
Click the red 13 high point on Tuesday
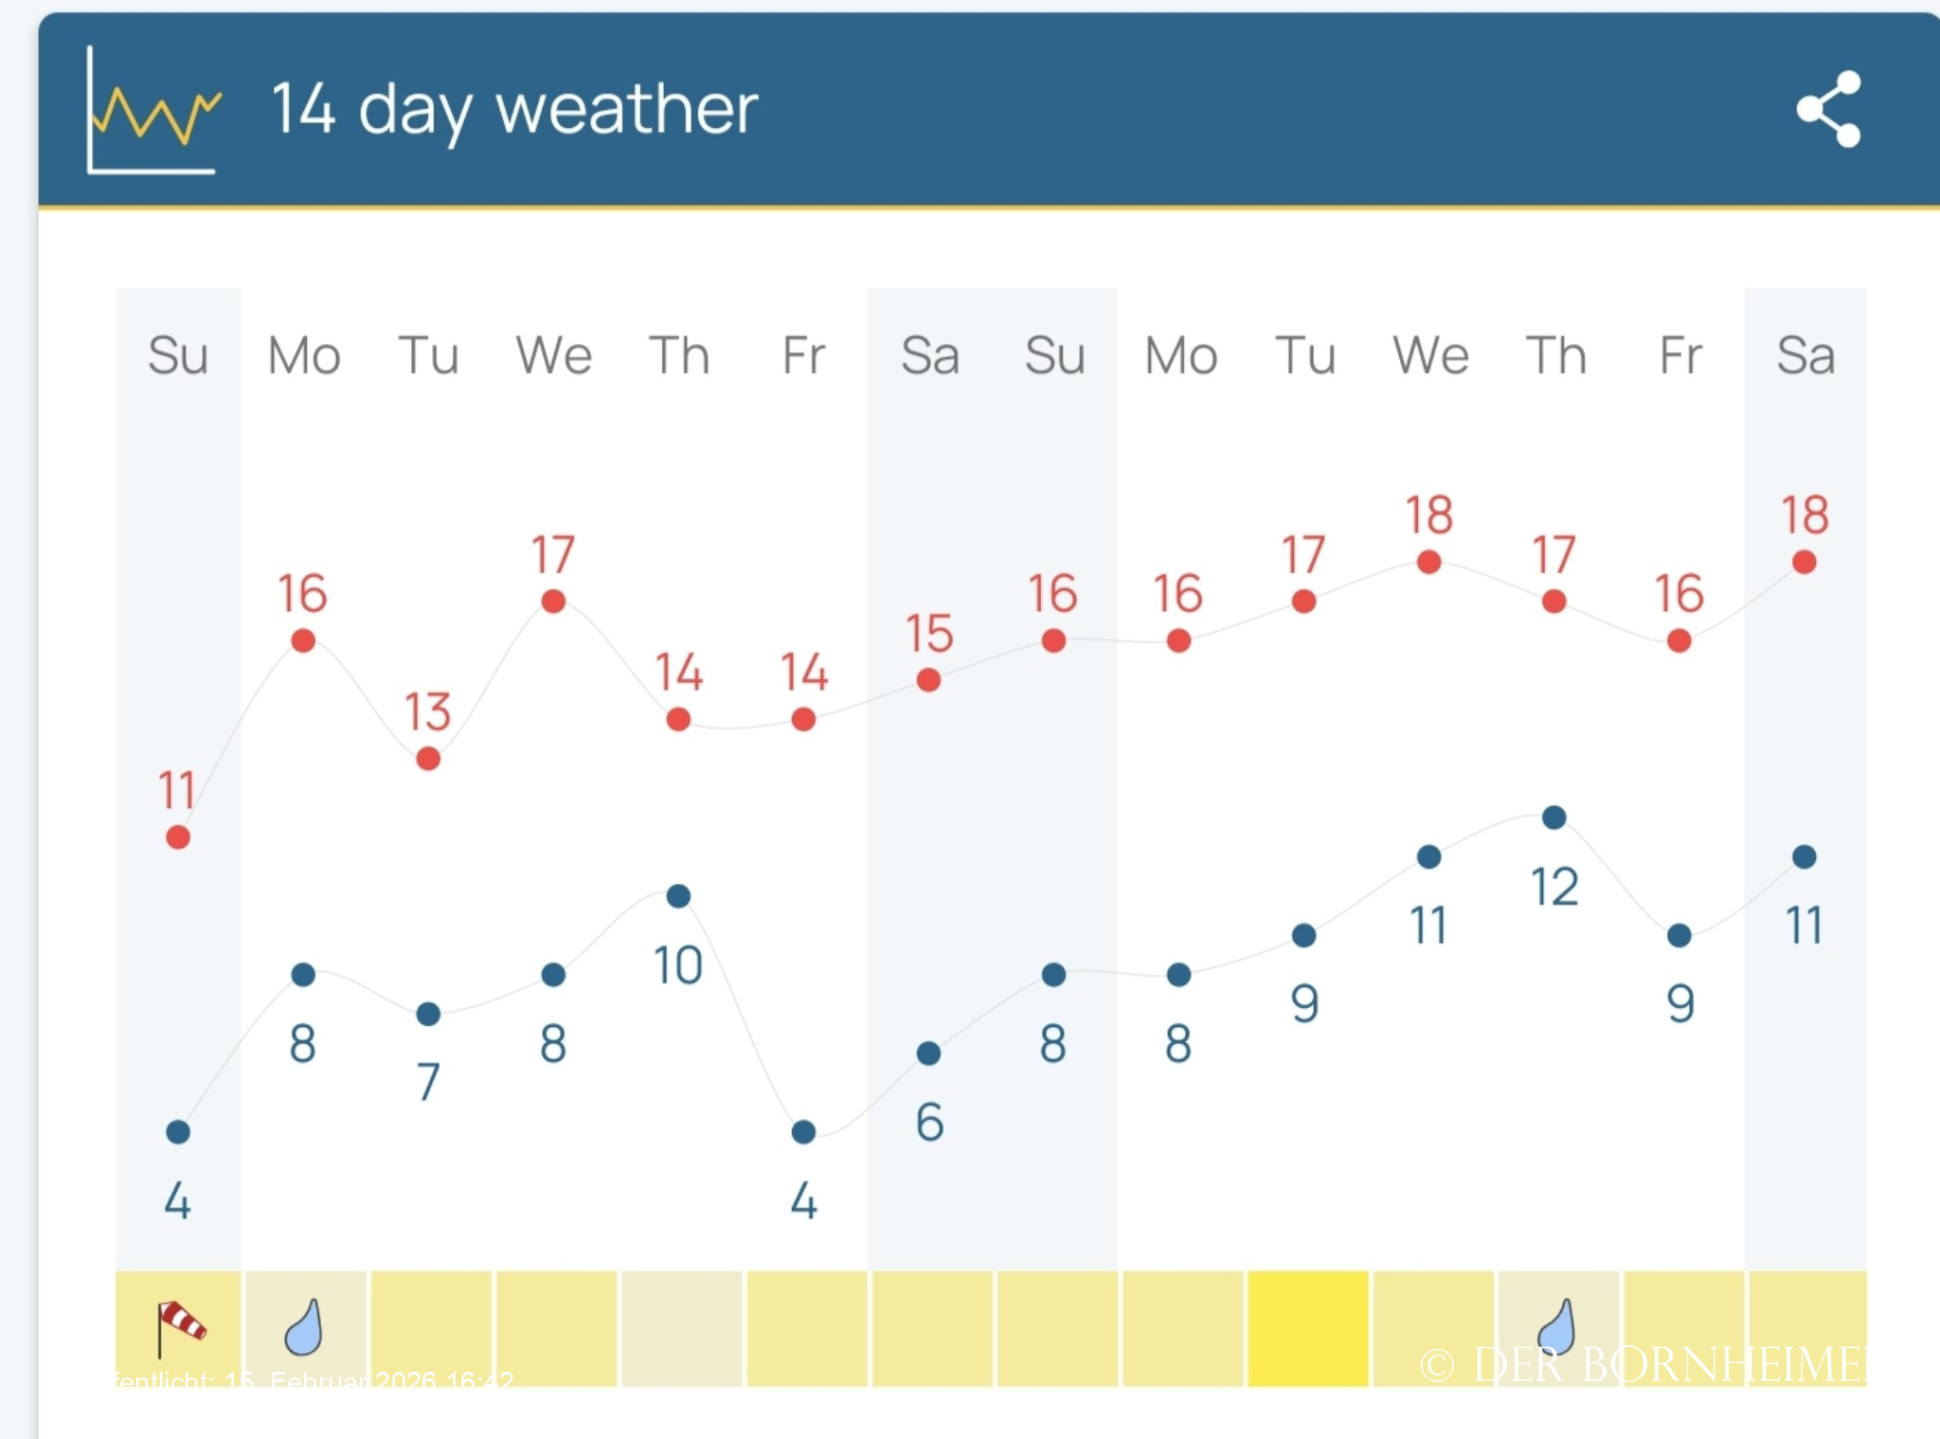[428, 759]
